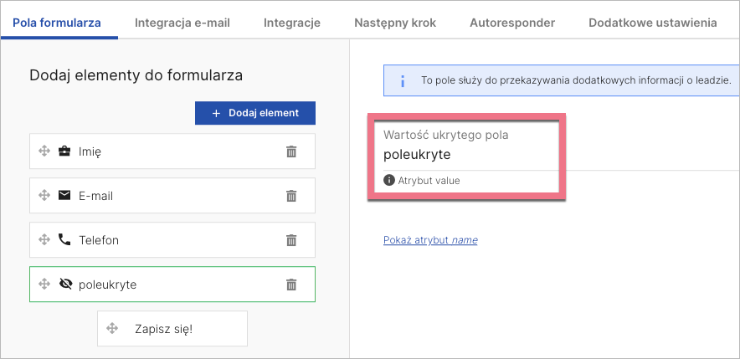Screen dimensions: 740x359
Task: Open the Autoresponder tab
Action: (x=512, y=23)
